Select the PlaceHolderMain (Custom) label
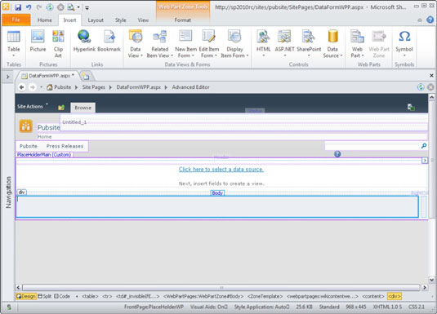Screen dimensions: 437x314 click(44, 155)
